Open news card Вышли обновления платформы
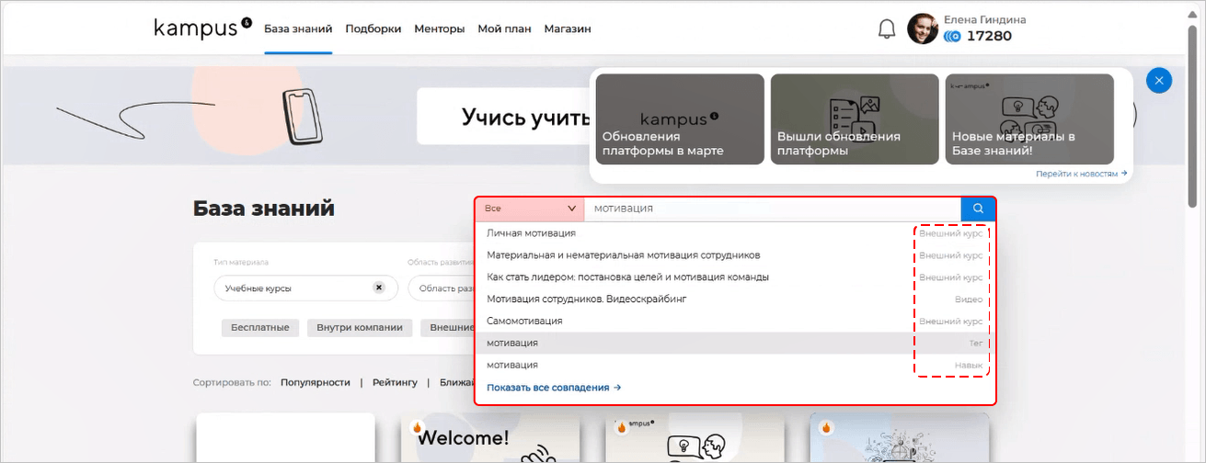Viewport: 1206px width, 463px height. [855, 119]
